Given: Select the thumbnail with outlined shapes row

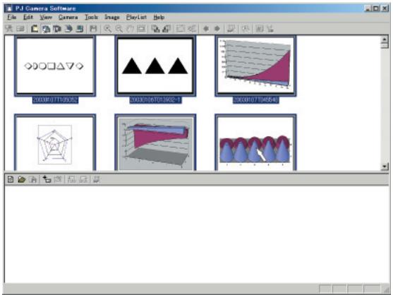Looking at the screenshot, I should pyautogui.click(x=55, y=66).
